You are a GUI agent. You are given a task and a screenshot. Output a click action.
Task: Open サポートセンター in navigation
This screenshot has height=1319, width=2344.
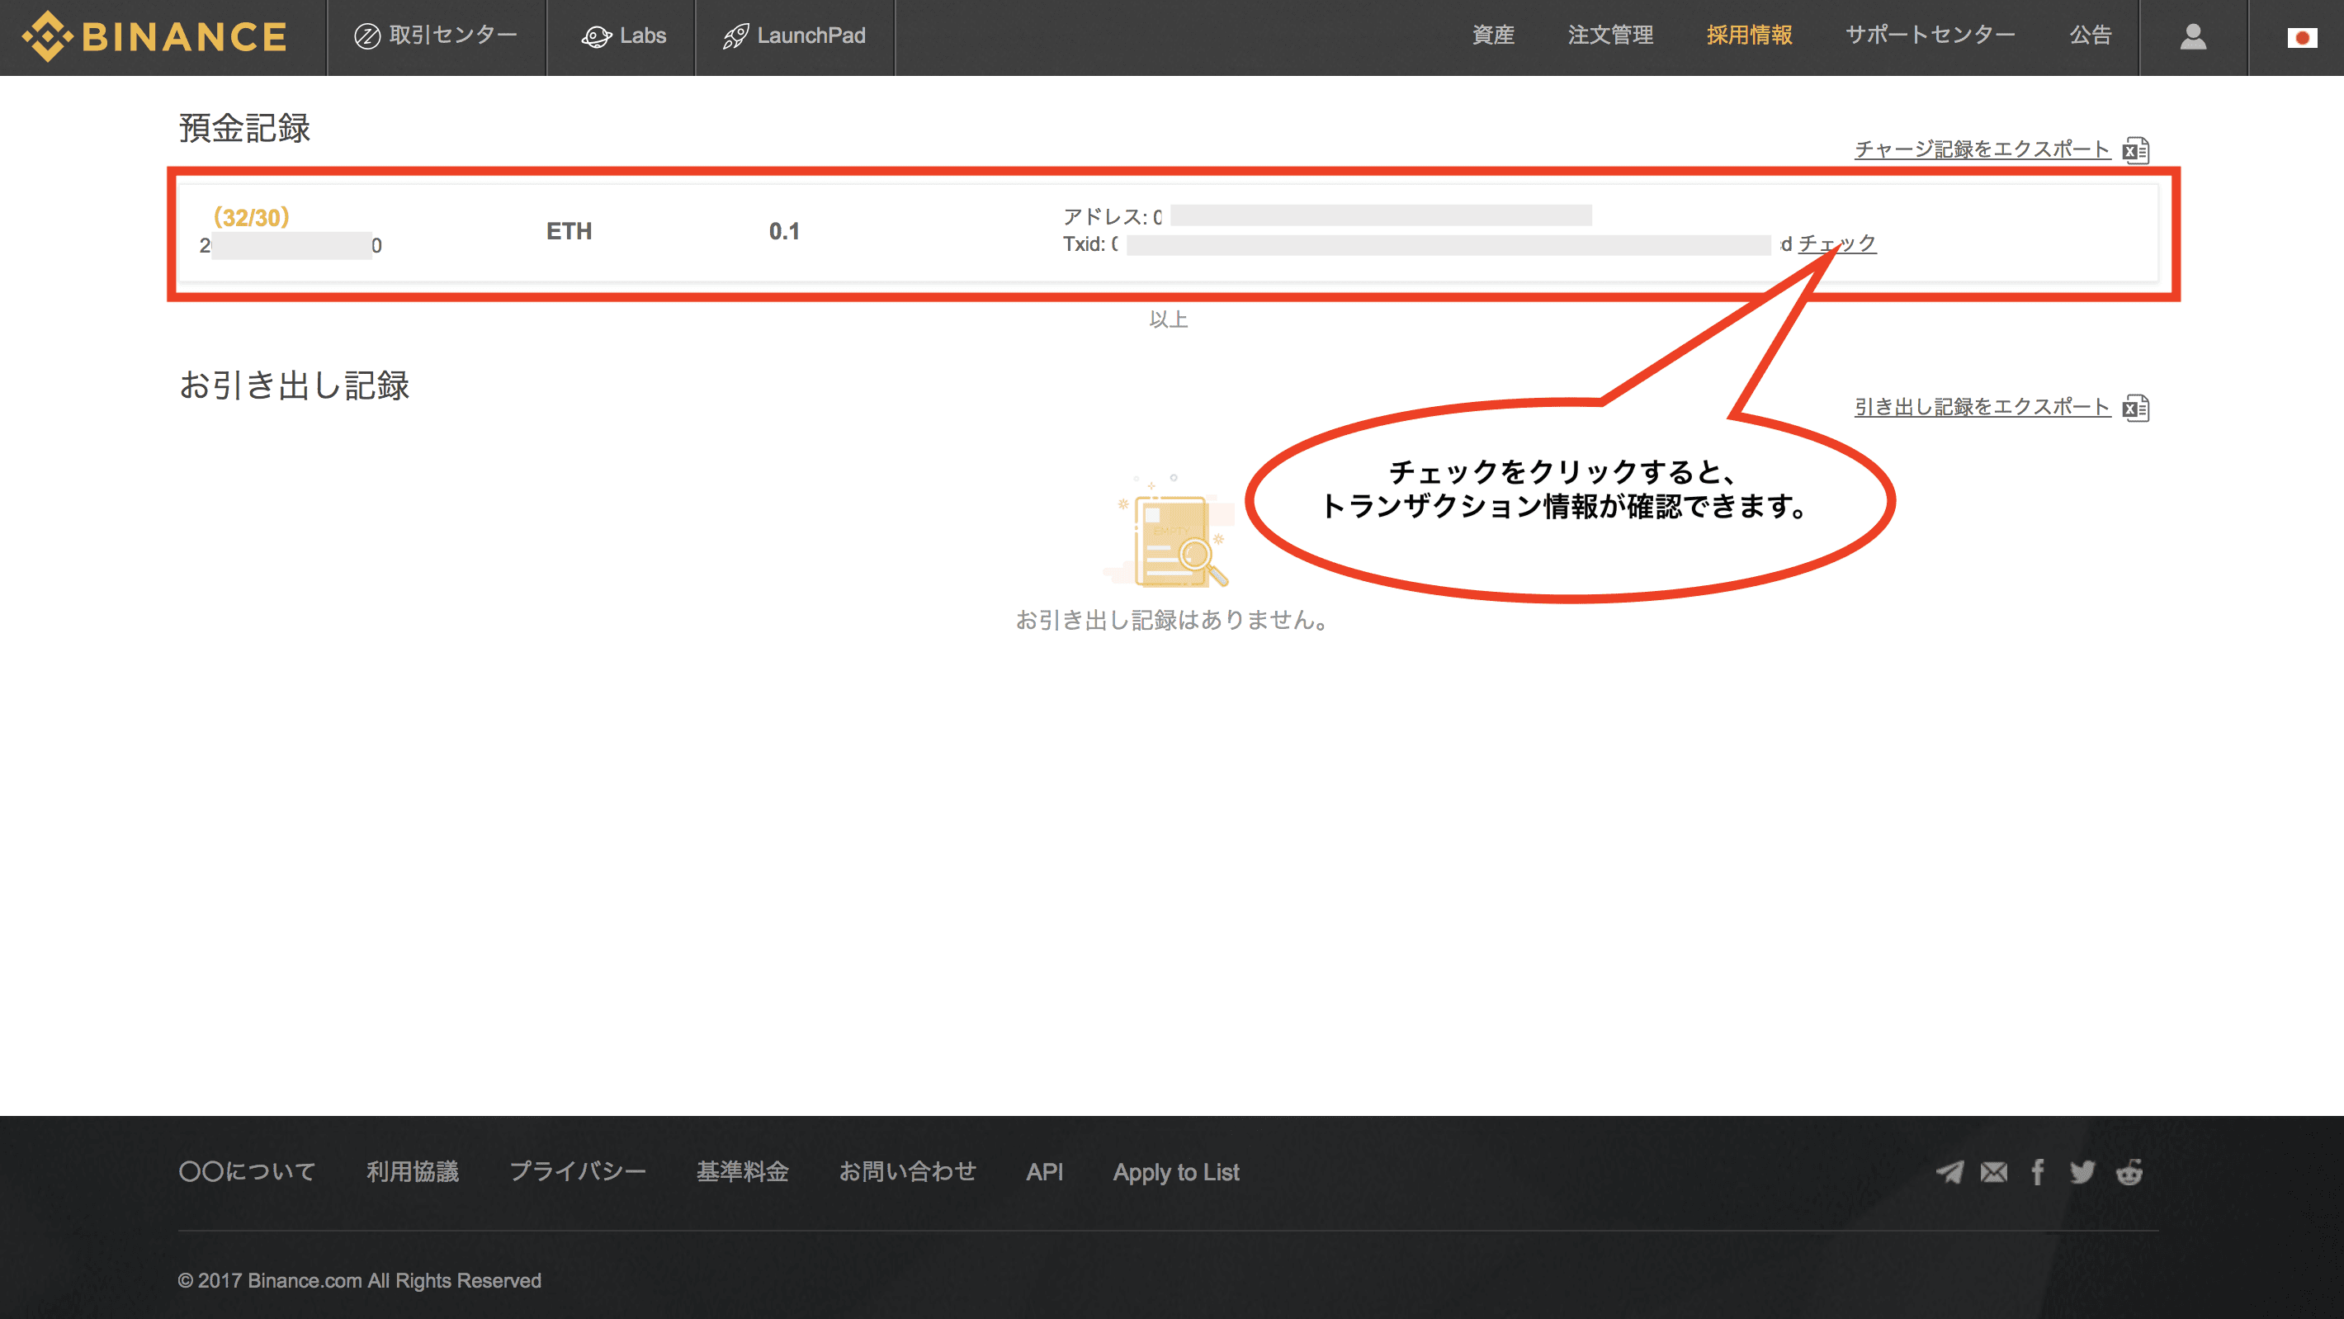[x=1930, y=35]
